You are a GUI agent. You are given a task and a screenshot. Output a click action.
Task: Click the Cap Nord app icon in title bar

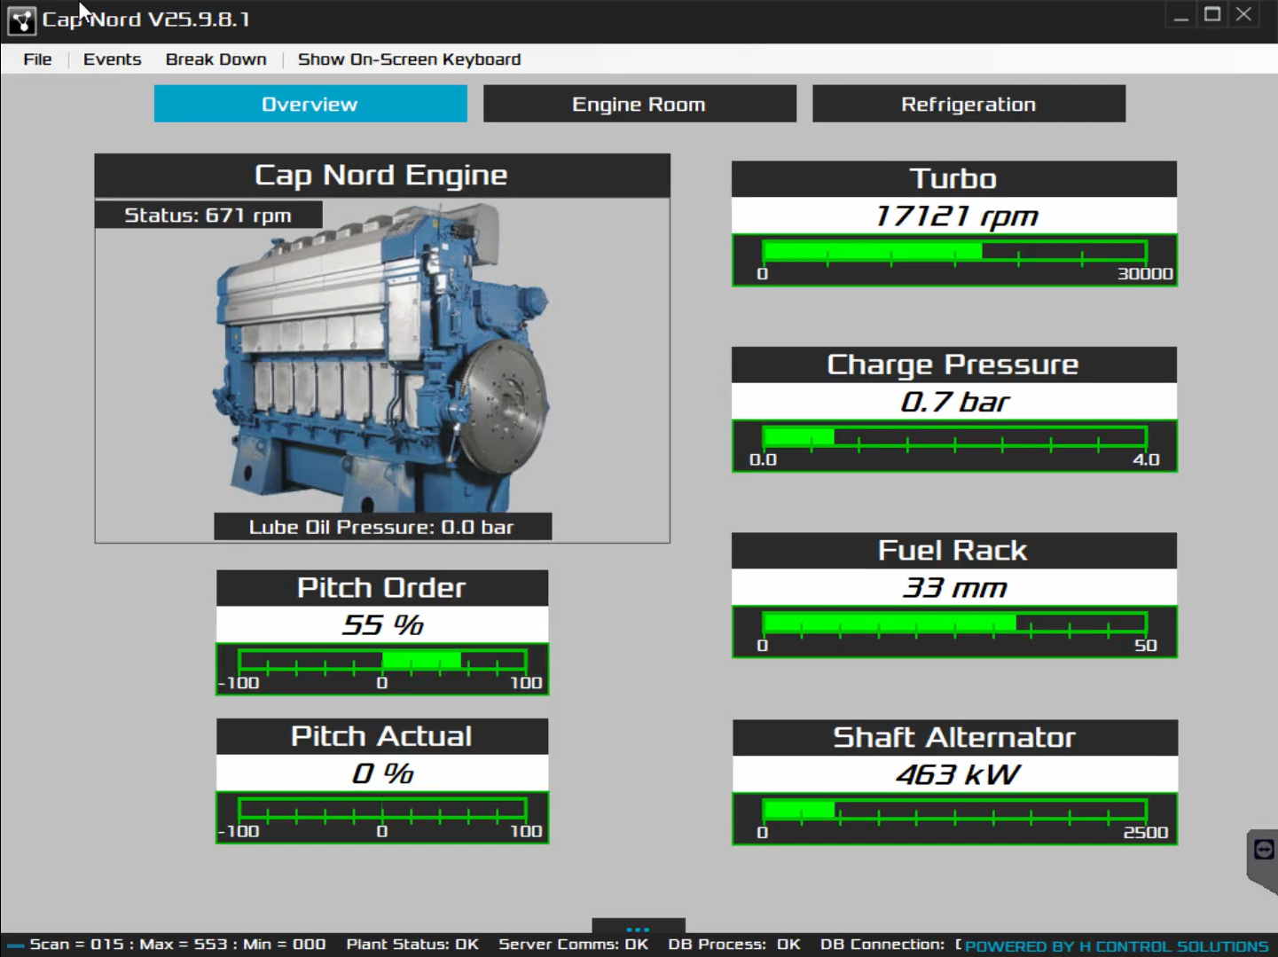[x=21, y=20]
